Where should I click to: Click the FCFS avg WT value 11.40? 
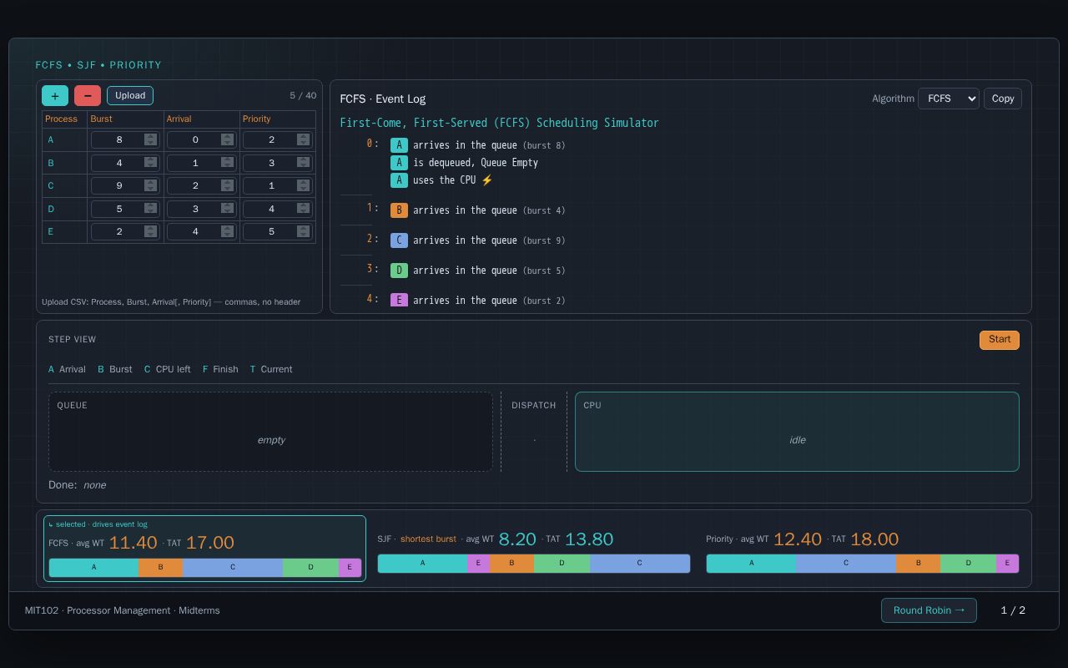(x=133, y=543)
